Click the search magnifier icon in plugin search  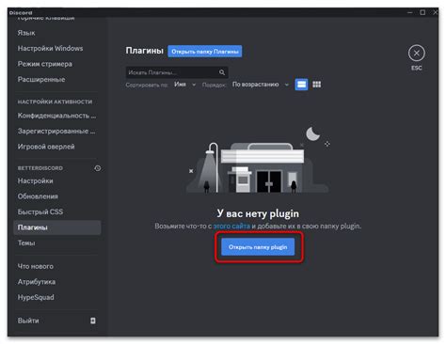tap(222, 72)
